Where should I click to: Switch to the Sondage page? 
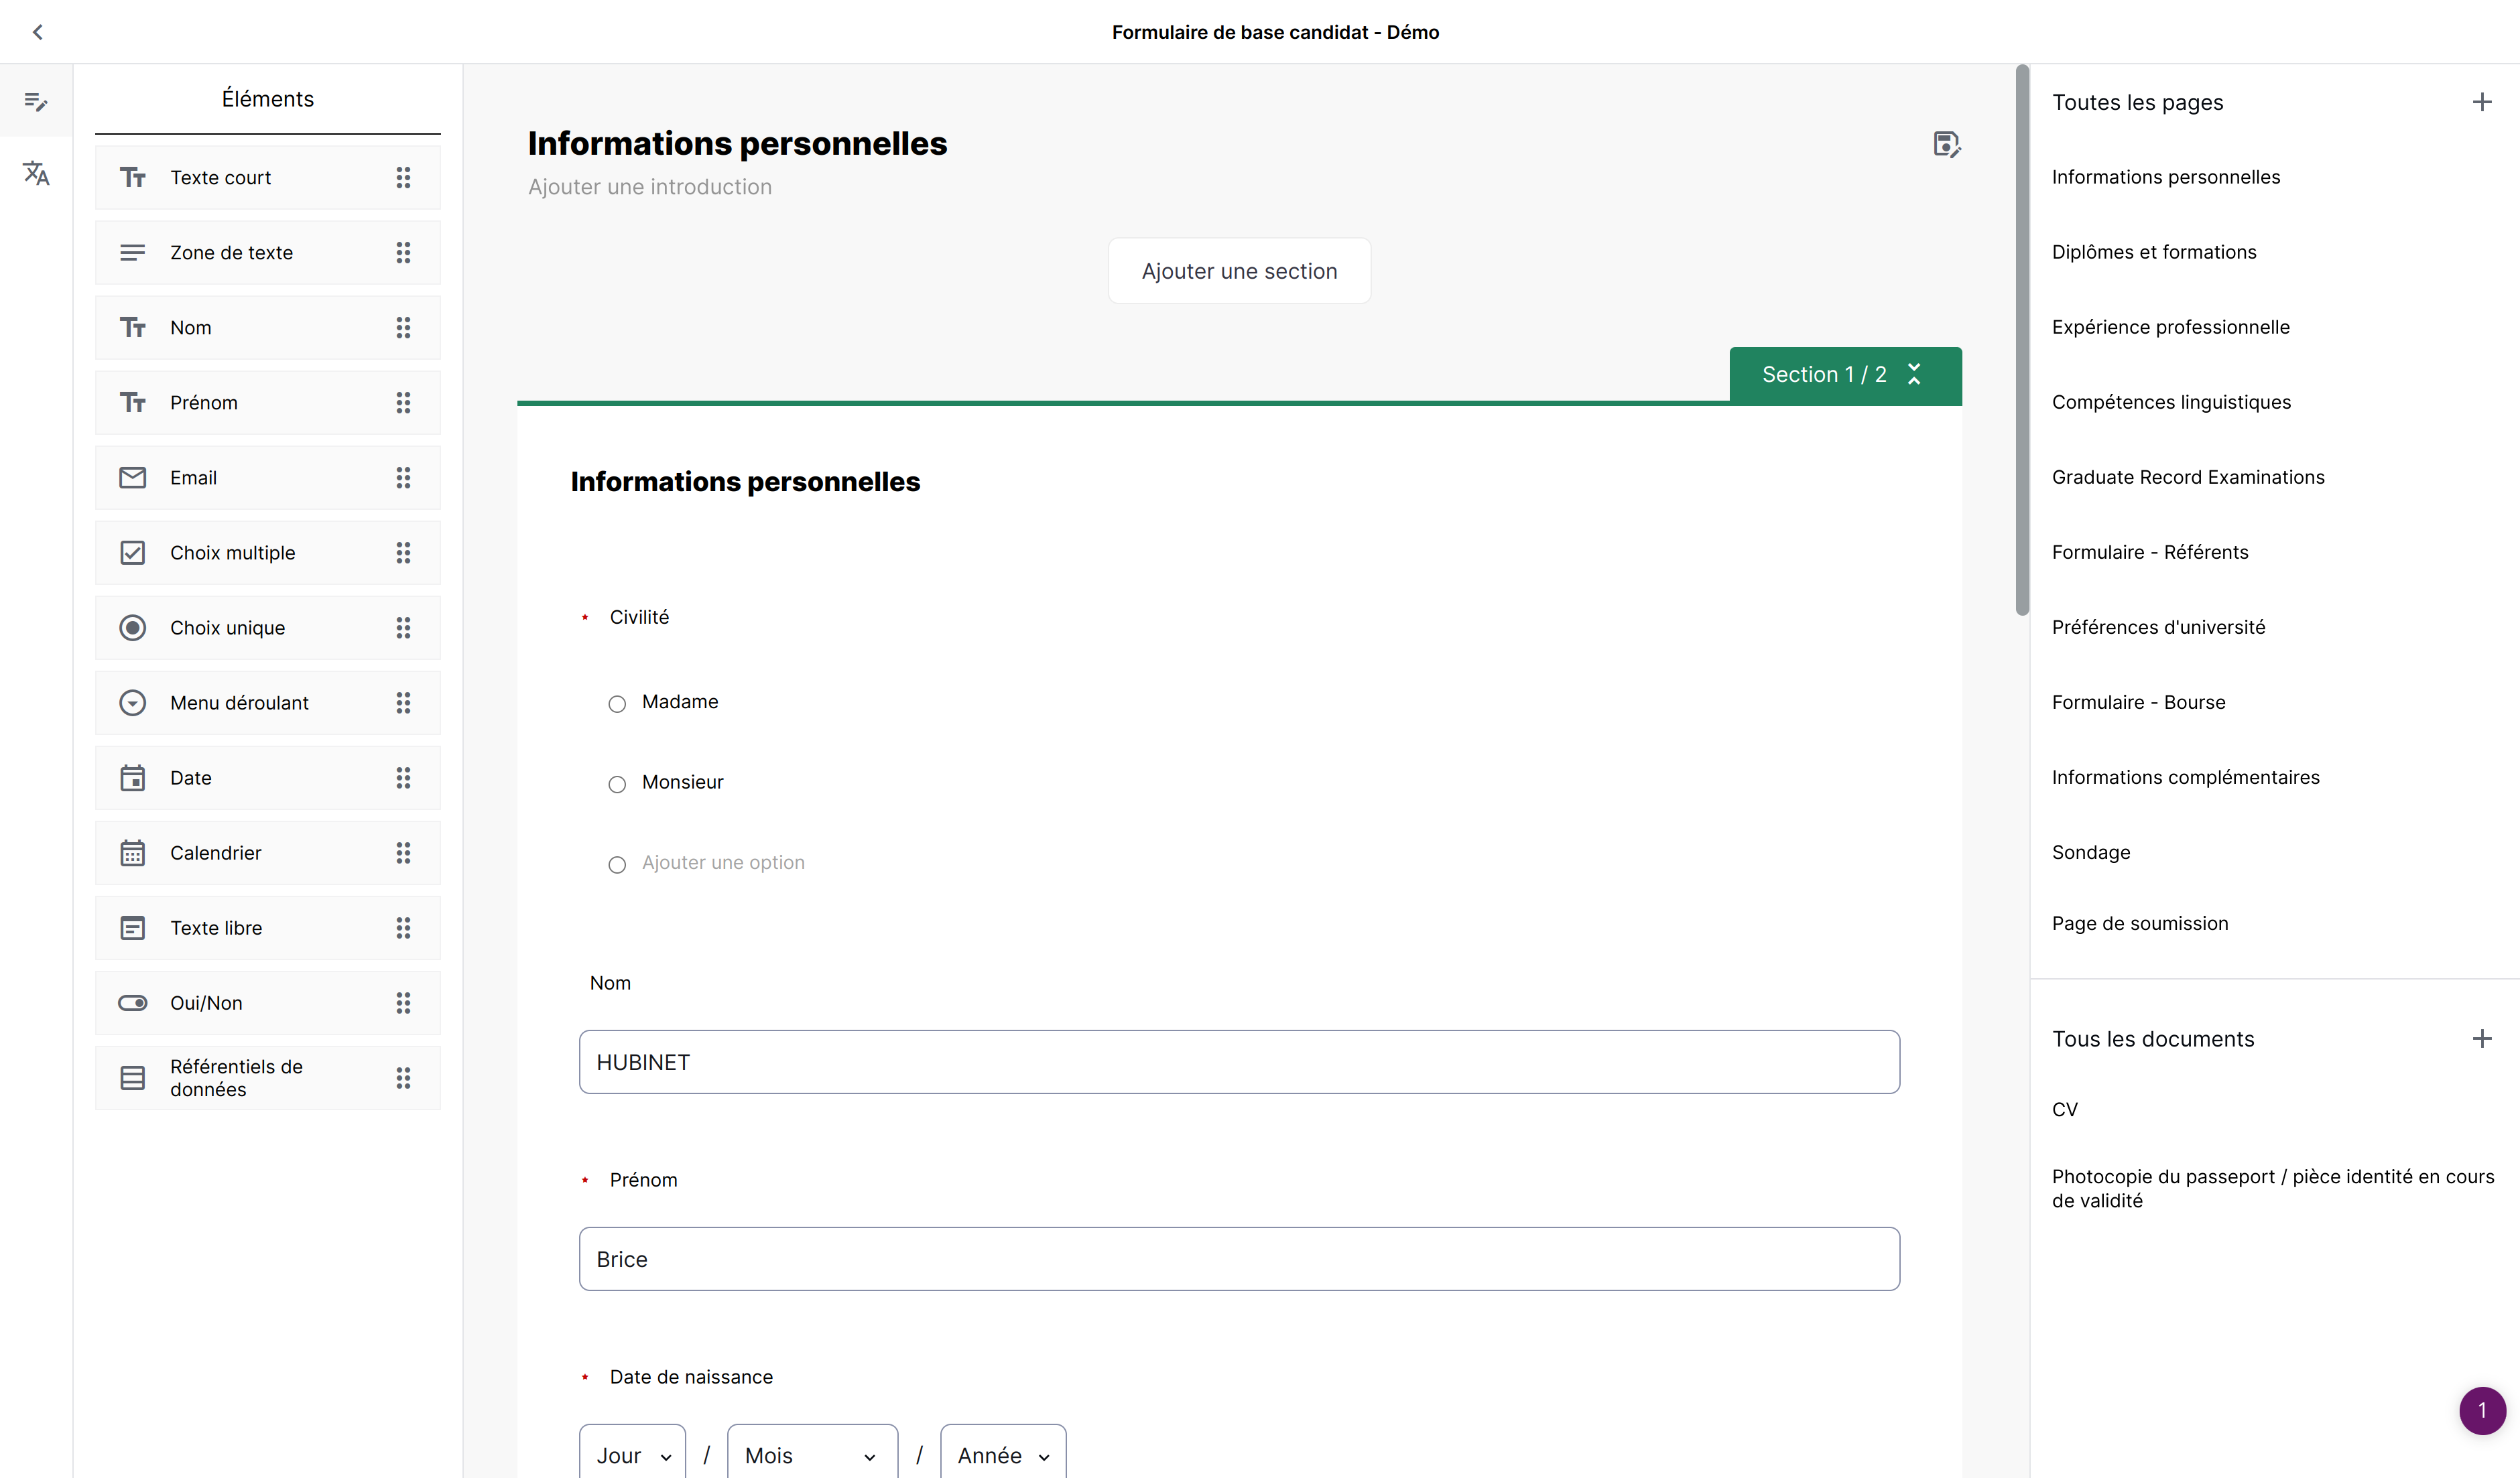[2091, 852]
